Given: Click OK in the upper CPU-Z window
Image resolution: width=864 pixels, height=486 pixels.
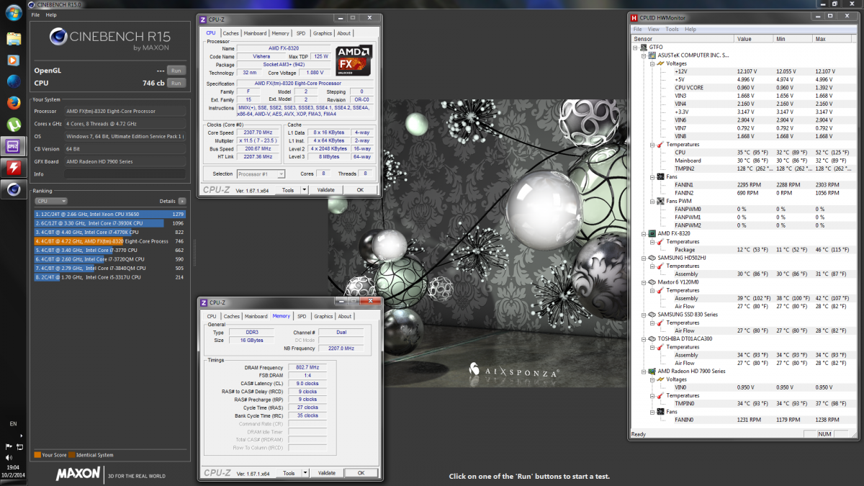Looking at the screenshot, I should (x=361, y=189).
